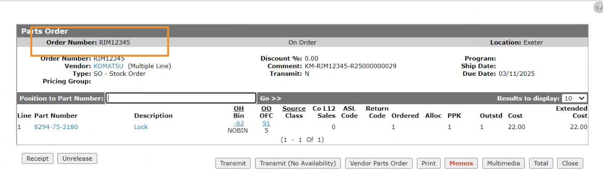Open the Multimedia button
The height and width of the screenshot is (180, 603).
[x=503, y=163]
